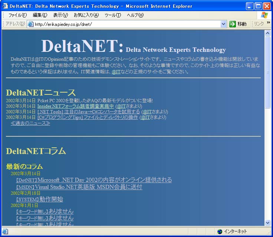This screenshot has width=273, height=237.
Task: Open the ファイル(F) menu
Action: click(17, 15)
